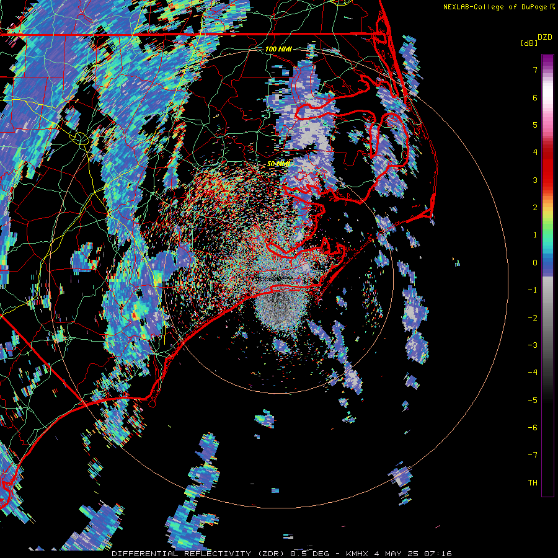Click the 5 label on the color scale
Screen dimensions: 558x558
pos(535,125)
